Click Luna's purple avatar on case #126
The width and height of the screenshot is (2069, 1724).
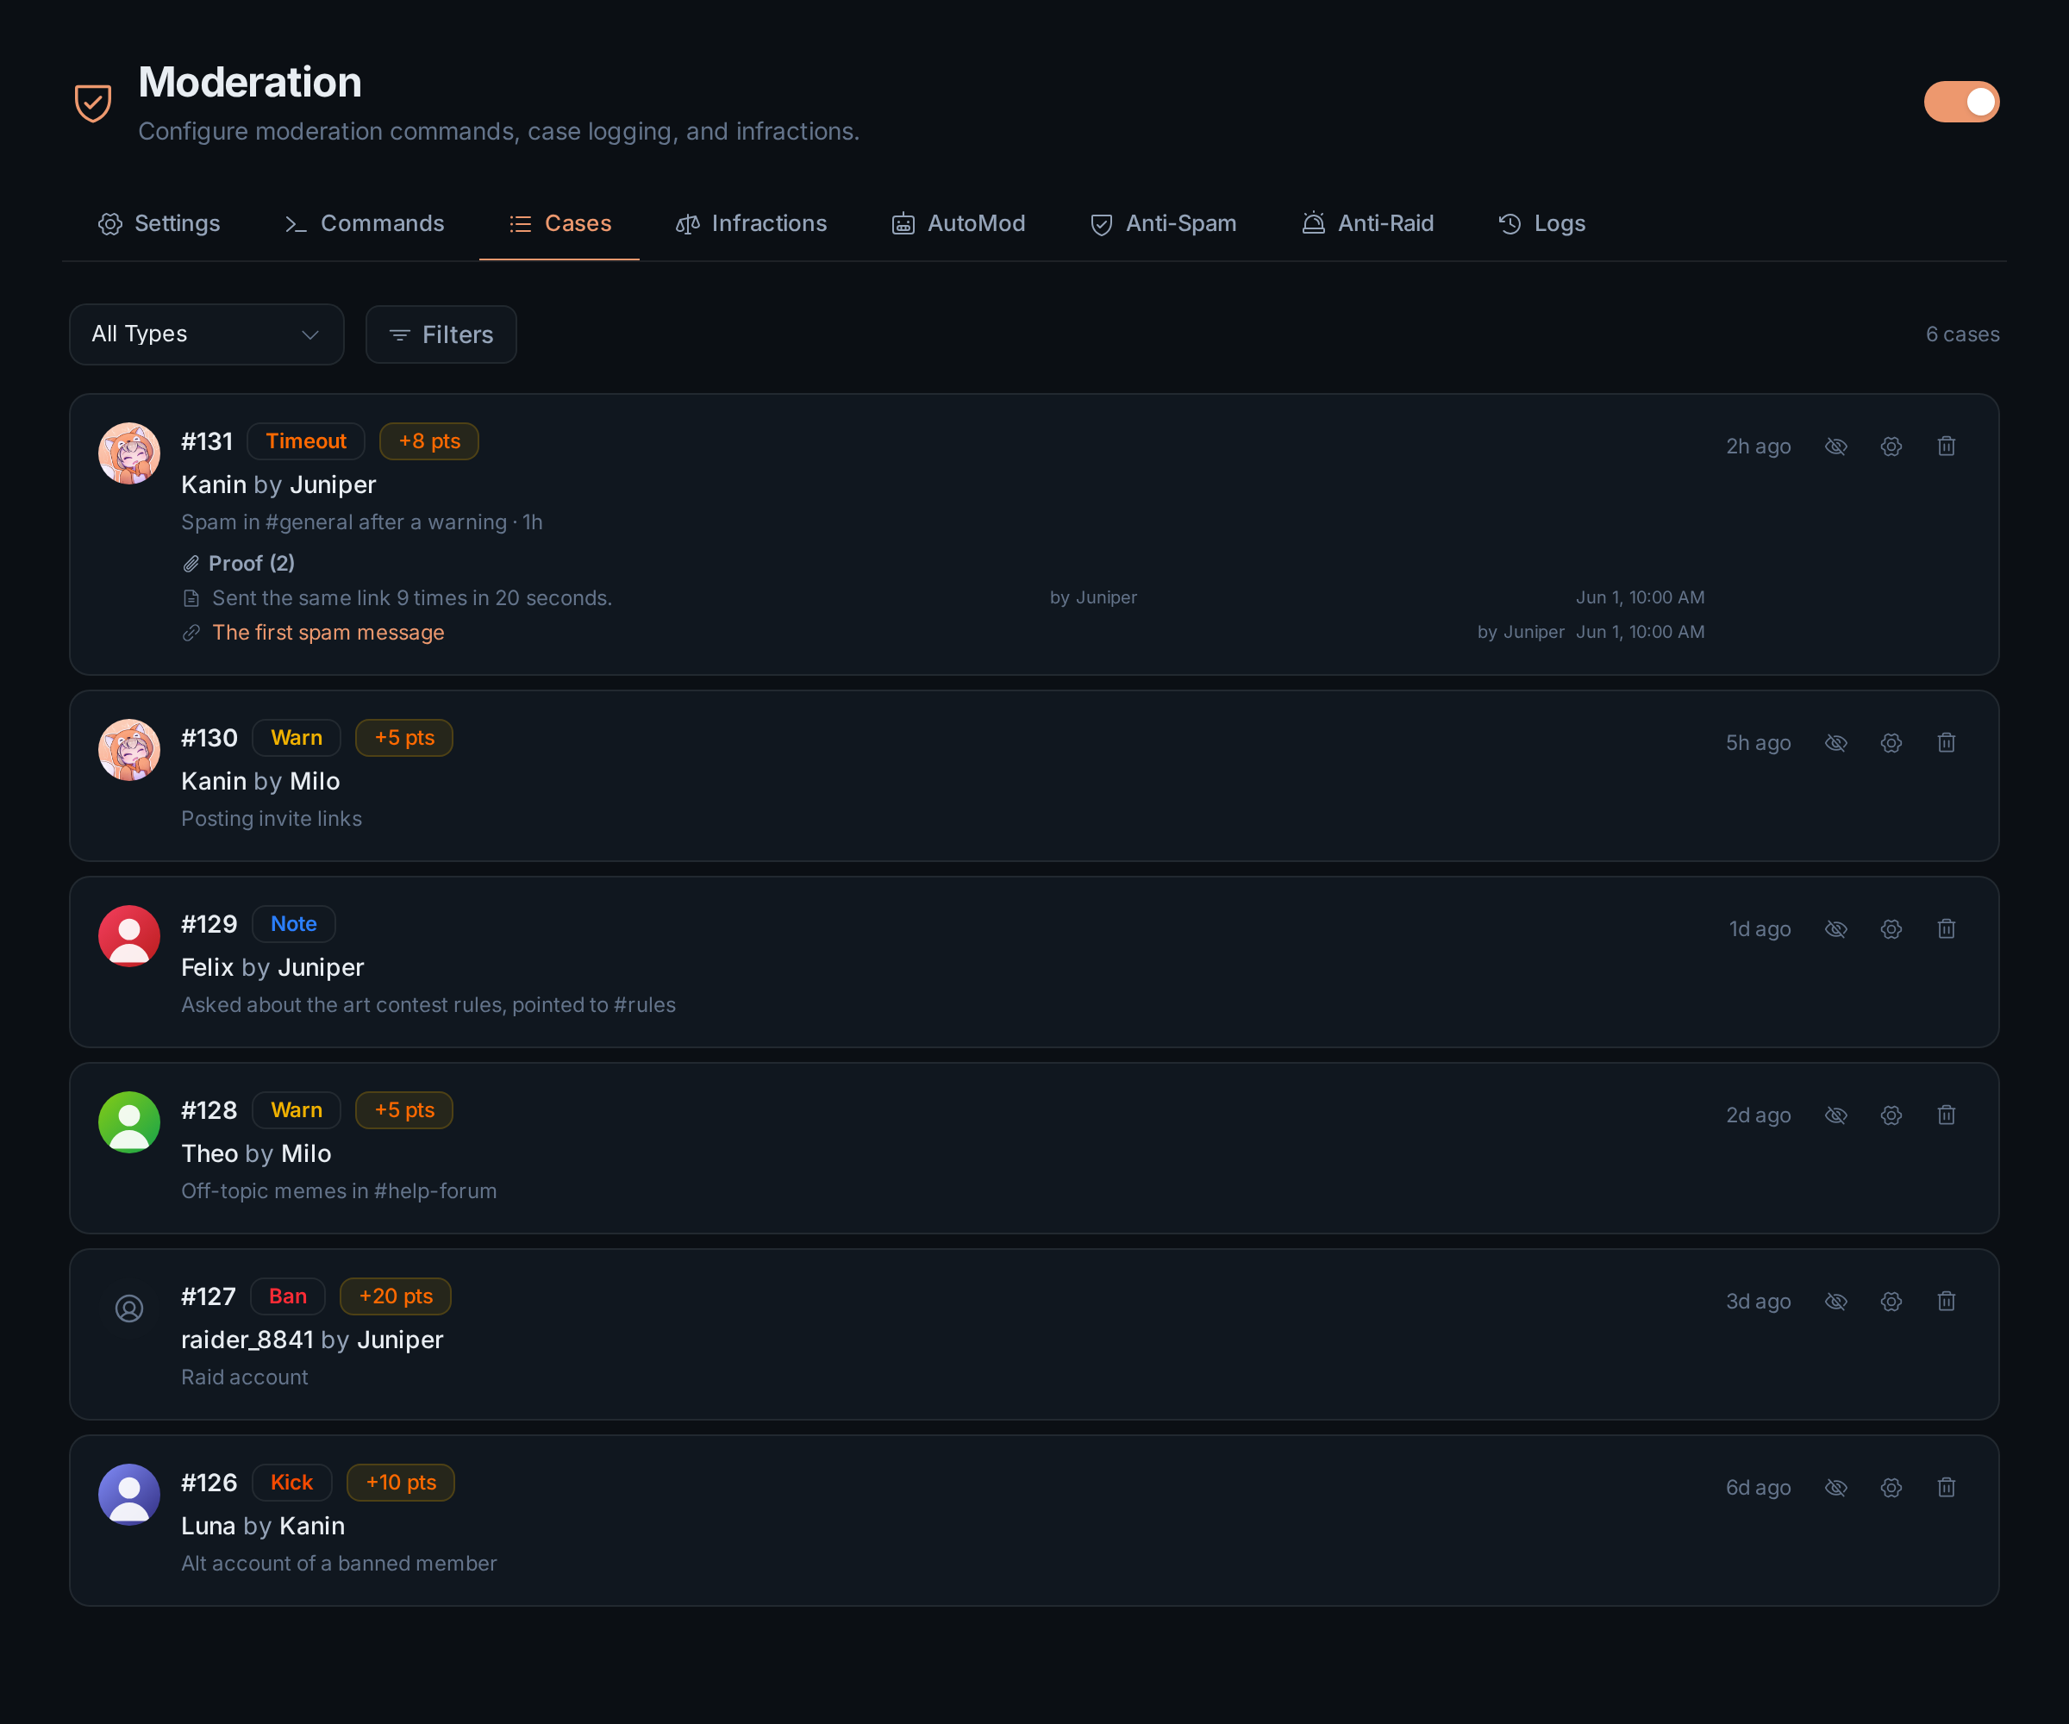(x=129, y=1495)
